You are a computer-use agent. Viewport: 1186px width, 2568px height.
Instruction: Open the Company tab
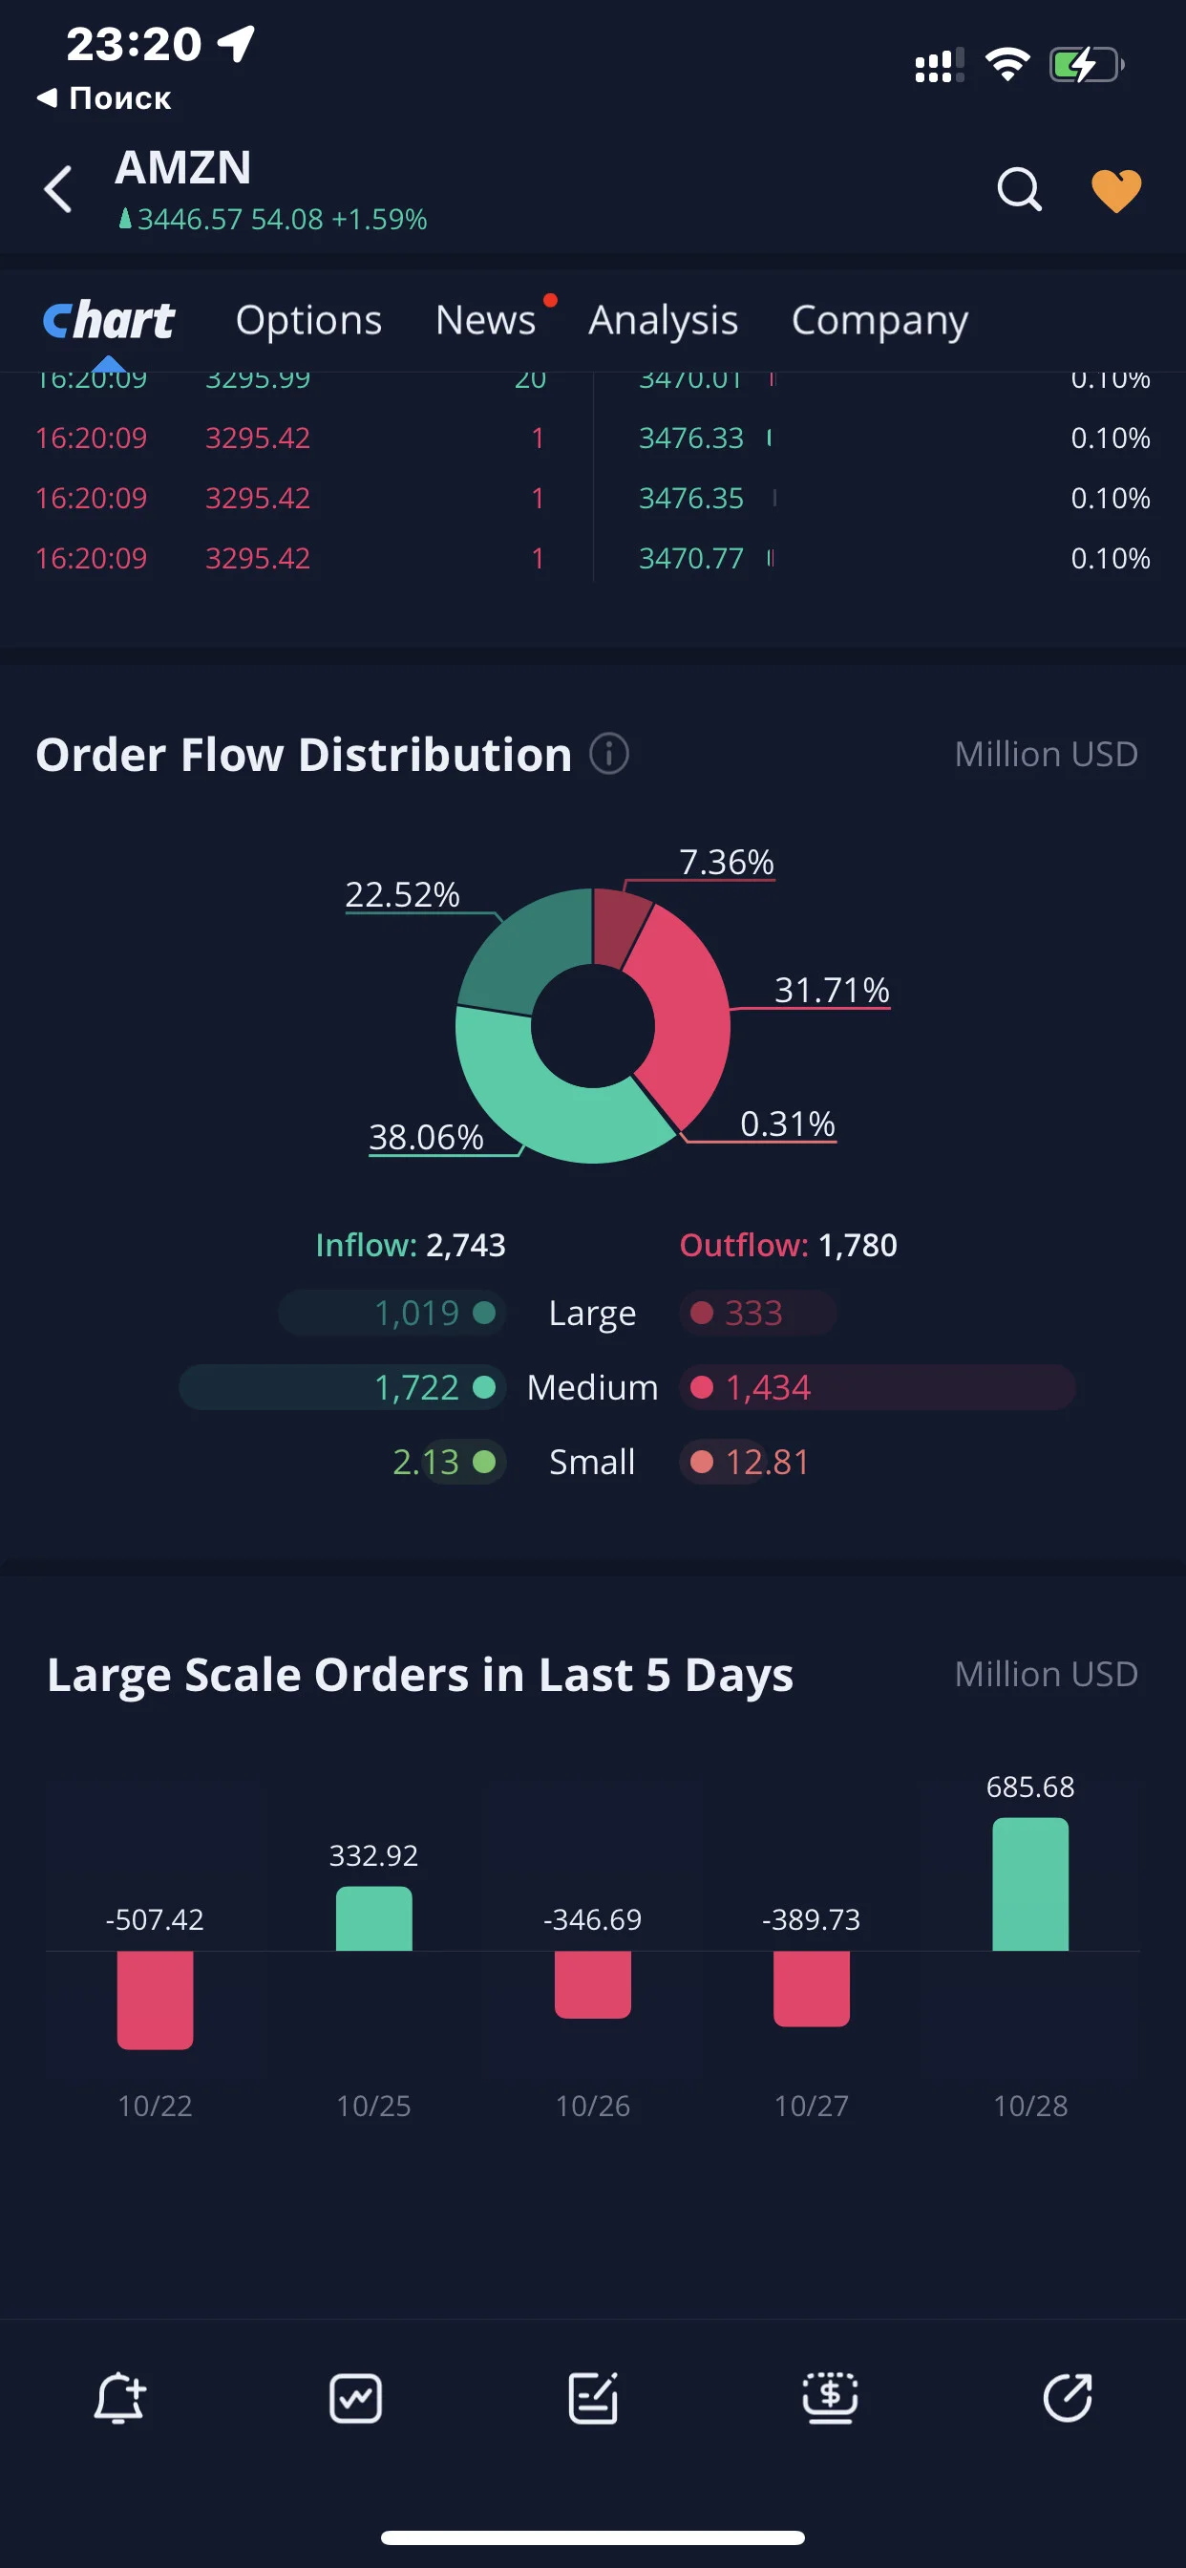pos(879,320)
